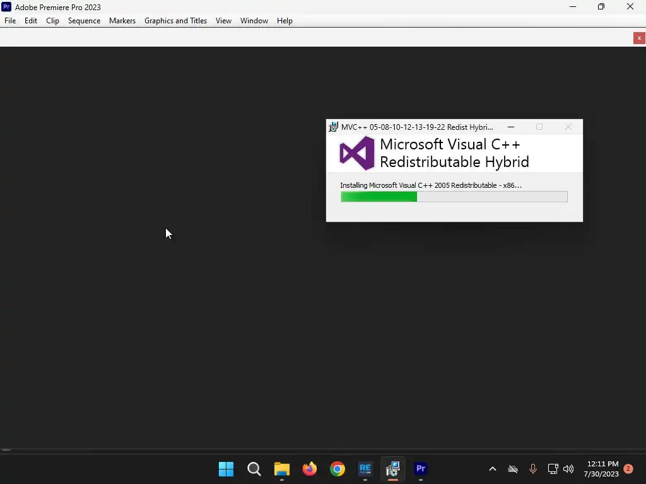This screenshot has height=484, width=646.
Task: Open the File menu
Action: (10, 21)
